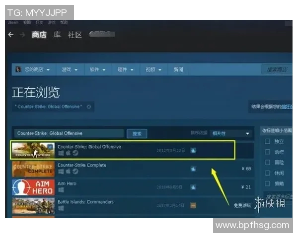Click the 搜索 button

pos(137,133)
